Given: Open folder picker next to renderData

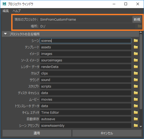Looking at the screenshot, I should [136, 67].
